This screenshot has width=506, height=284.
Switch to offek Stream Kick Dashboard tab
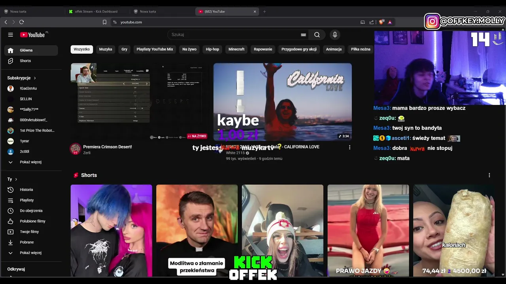(x=96, y=11)
